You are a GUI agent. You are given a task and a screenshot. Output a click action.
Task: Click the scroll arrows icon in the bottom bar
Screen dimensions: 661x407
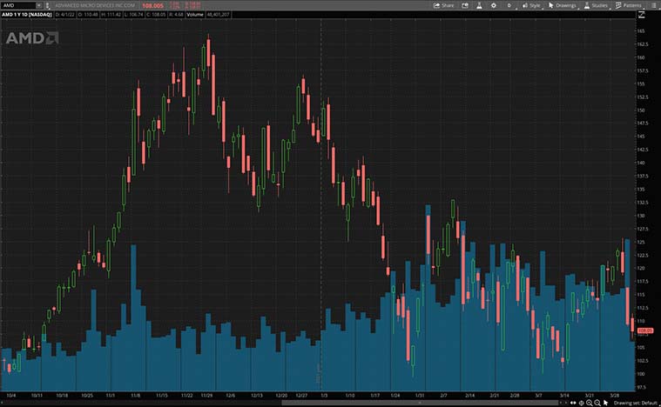pos(573,403)
